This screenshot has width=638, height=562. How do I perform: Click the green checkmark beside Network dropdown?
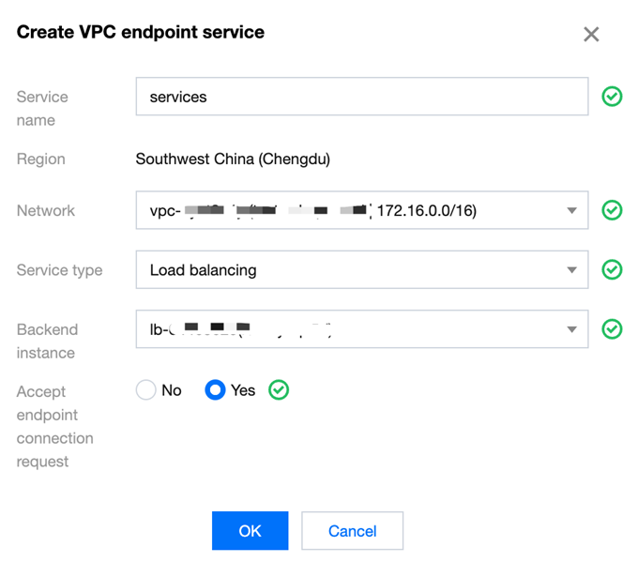[612, 210]
